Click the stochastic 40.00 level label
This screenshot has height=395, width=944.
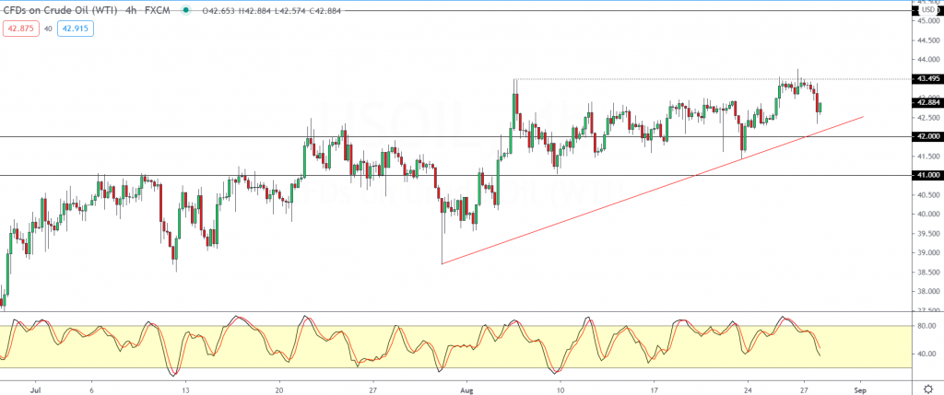[x=925, y=354]
